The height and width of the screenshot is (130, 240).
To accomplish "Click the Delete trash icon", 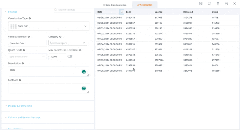I will tap(218, 4).
